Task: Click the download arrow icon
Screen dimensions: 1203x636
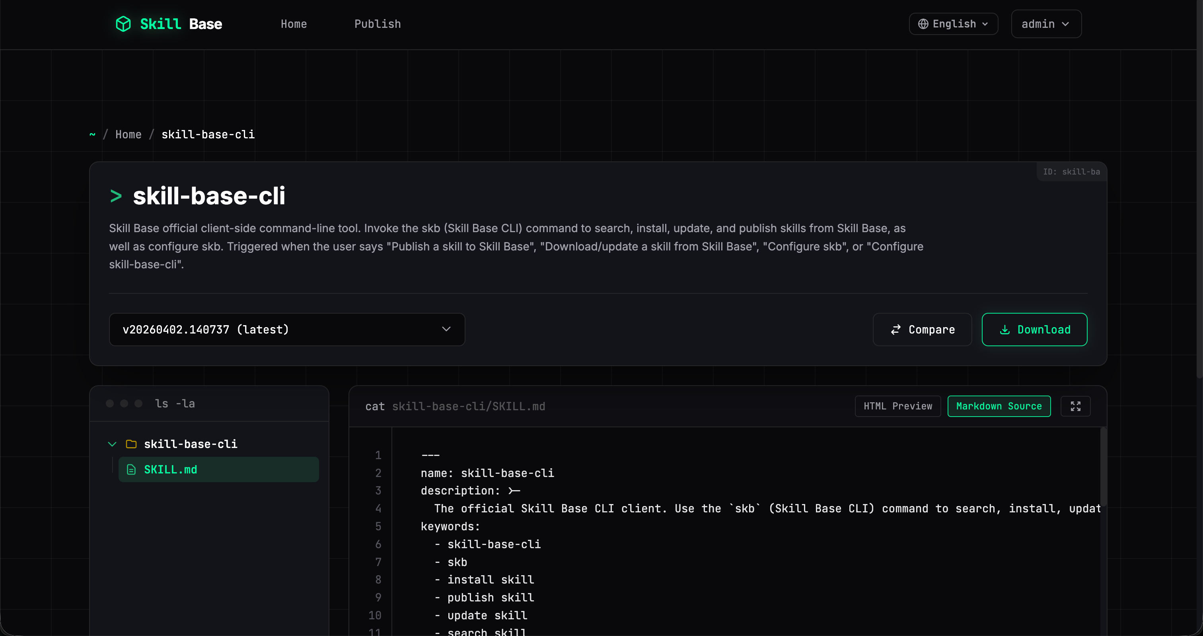Action: [1004, 330]
